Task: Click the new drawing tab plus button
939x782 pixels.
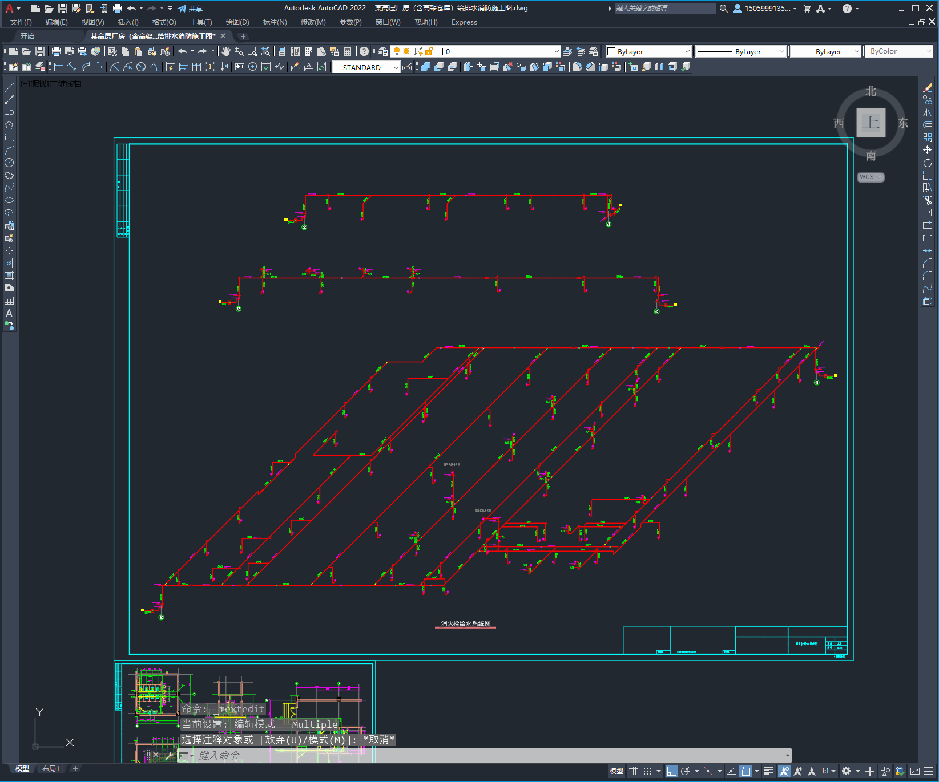Action: tap(243, 36)
